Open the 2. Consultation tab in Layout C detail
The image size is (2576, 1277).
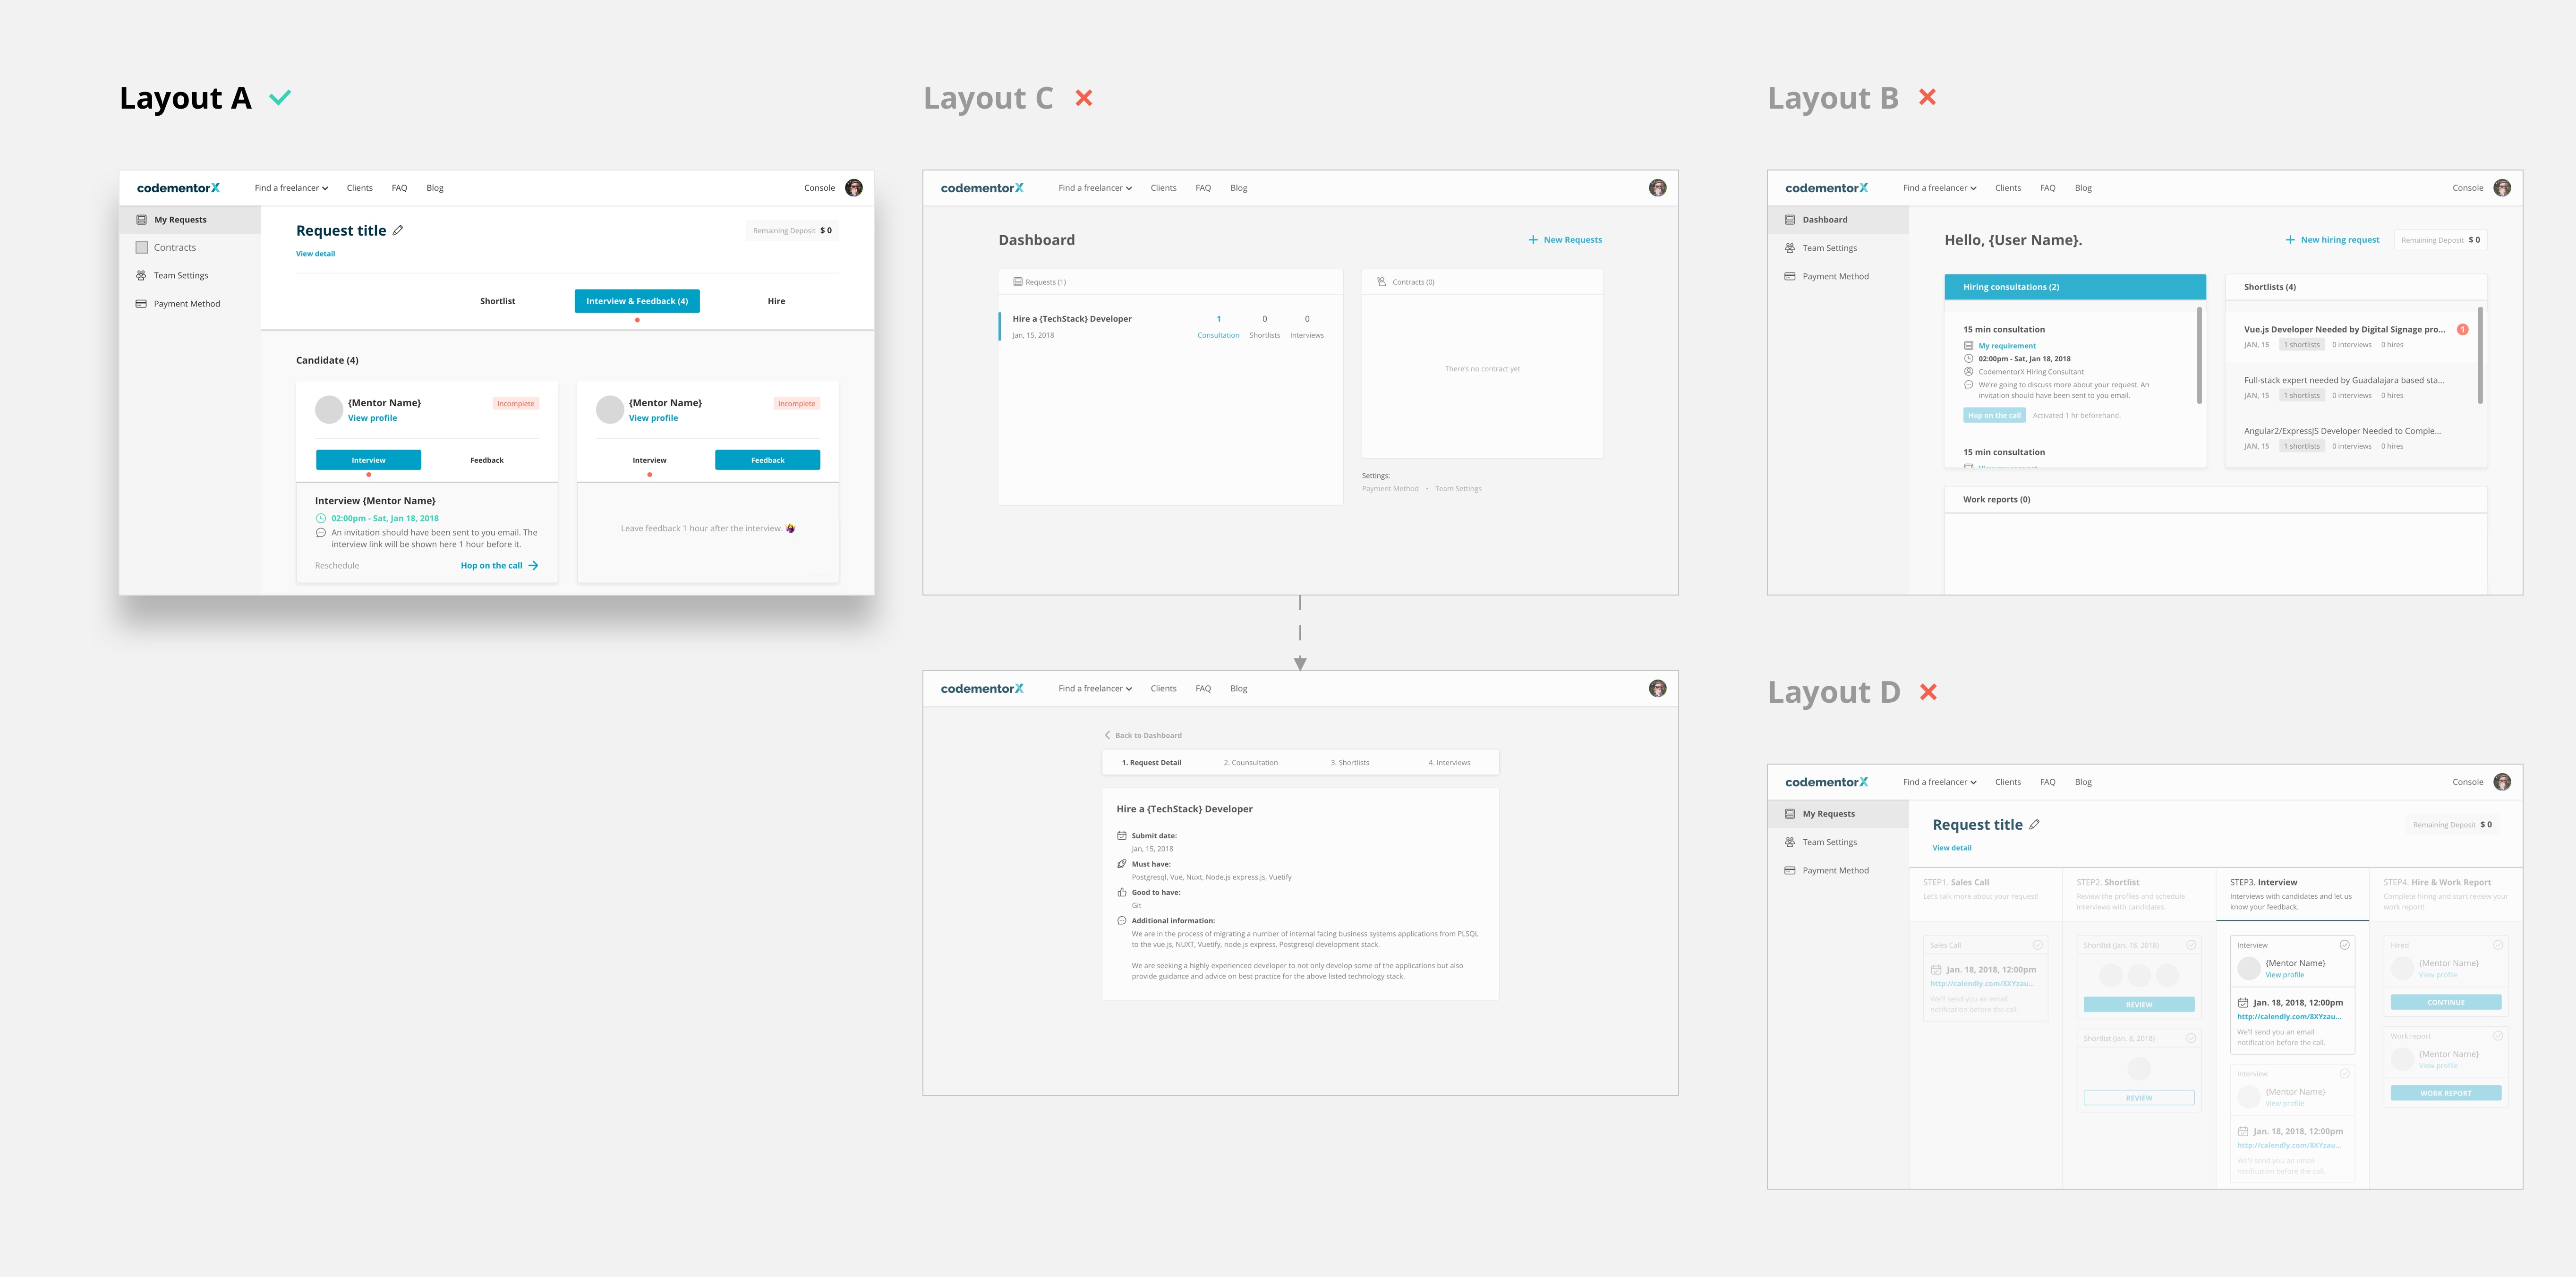click(1251, 762)
